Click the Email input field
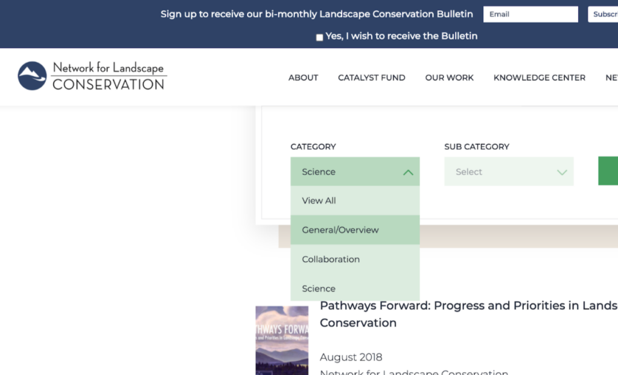Image resolution: width=618 pixels, height=375 pixels. (530, 14)
